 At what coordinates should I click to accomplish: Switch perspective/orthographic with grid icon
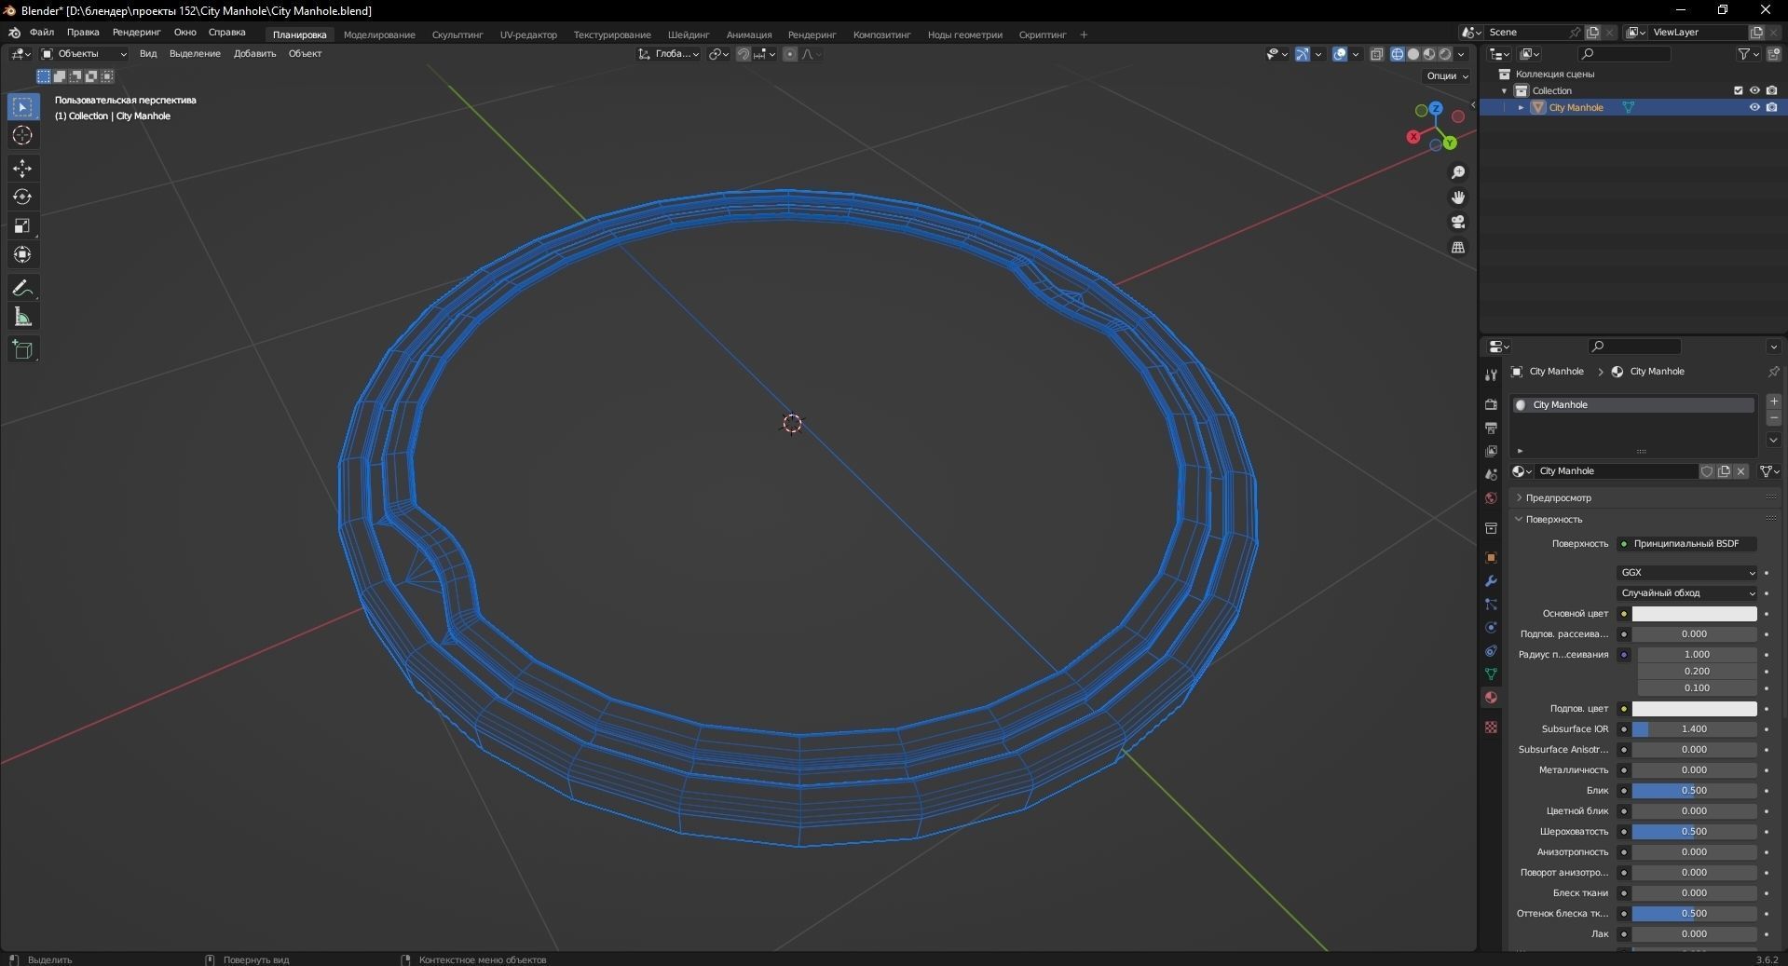click(x=1458, y=247)
